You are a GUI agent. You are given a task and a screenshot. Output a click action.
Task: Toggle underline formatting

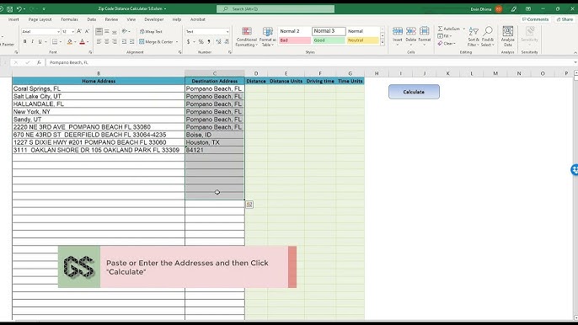point(40,41)
